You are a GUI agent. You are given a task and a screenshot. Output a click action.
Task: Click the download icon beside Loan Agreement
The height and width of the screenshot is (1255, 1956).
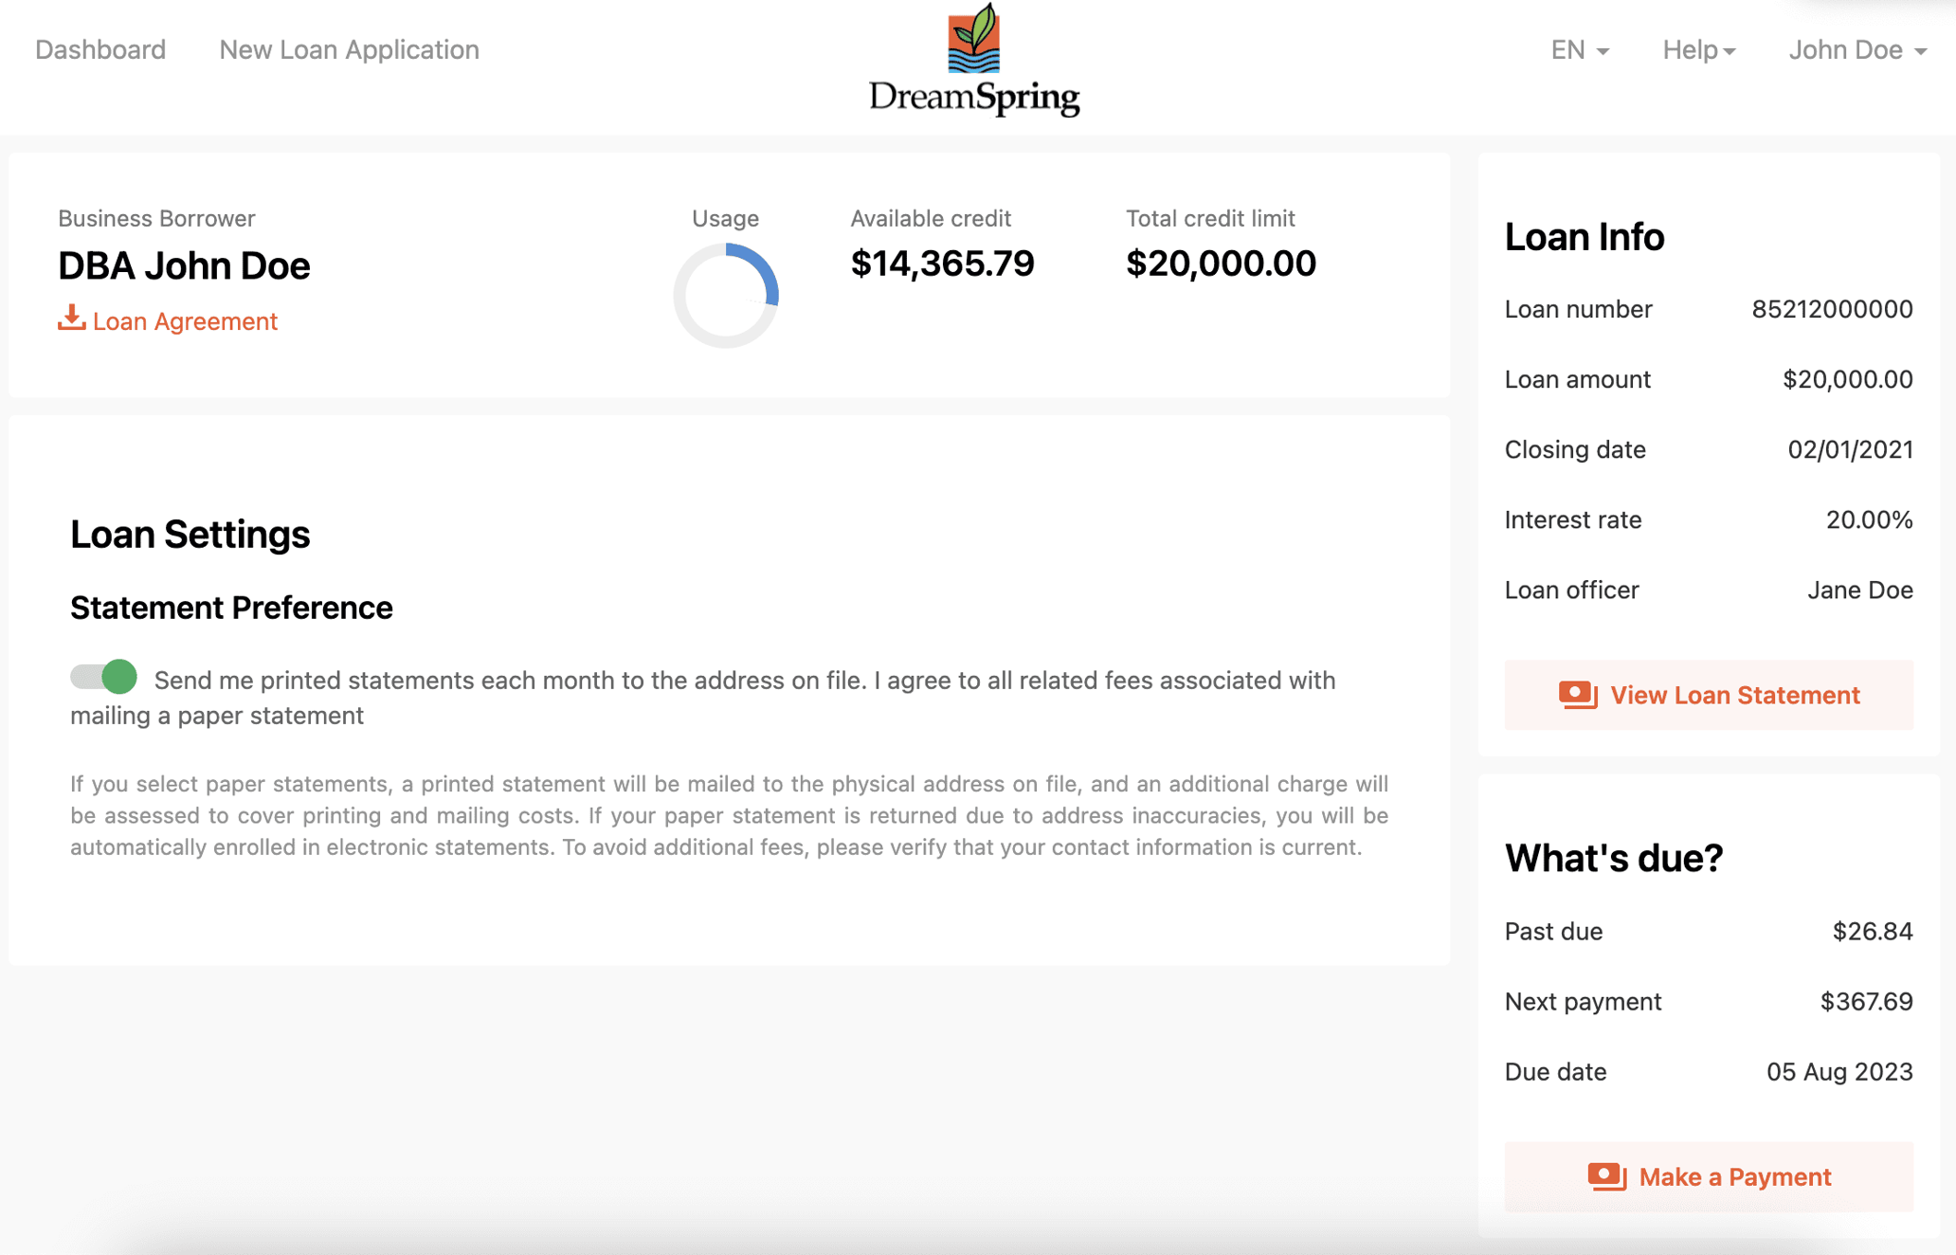pos(71,320)
